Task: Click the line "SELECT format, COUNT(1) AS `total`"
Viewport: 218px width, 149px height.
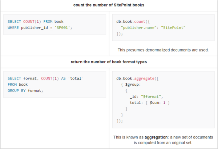Action: tap(45, 78)
